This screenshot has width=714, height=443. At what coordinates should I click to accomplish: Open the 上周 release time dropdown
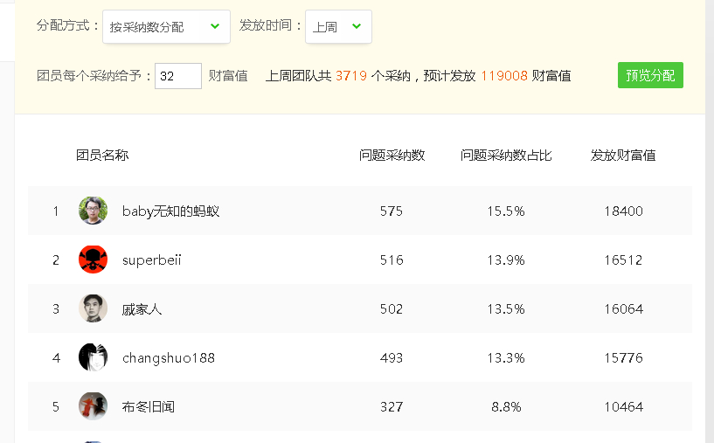point(338,27)
